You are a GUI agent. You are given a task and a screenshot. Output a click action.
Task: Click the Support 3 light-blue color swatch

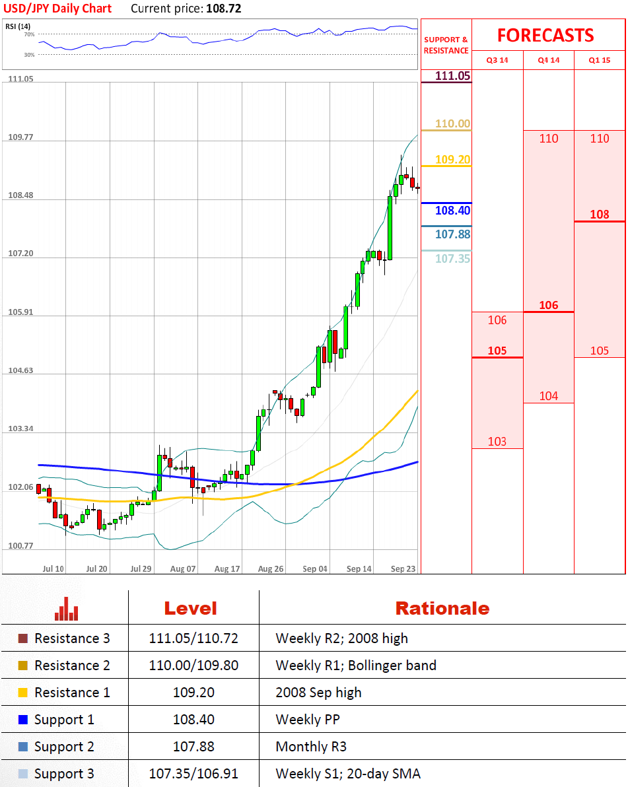pyautogui.click(x=22, y=774)
